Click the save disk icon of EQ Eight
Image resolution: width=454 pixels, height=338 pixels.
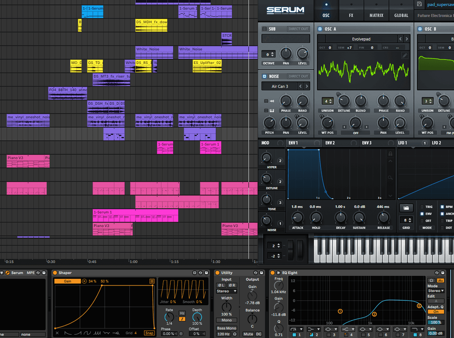click(443, 272)
